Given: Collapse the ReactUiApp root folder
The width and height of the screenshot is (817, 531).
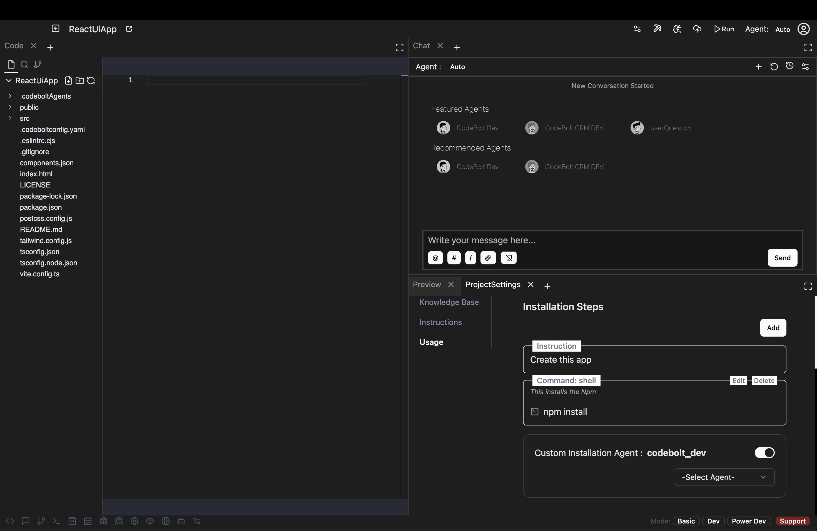Looking at the screenshot, I should click(x=9, y=81).
